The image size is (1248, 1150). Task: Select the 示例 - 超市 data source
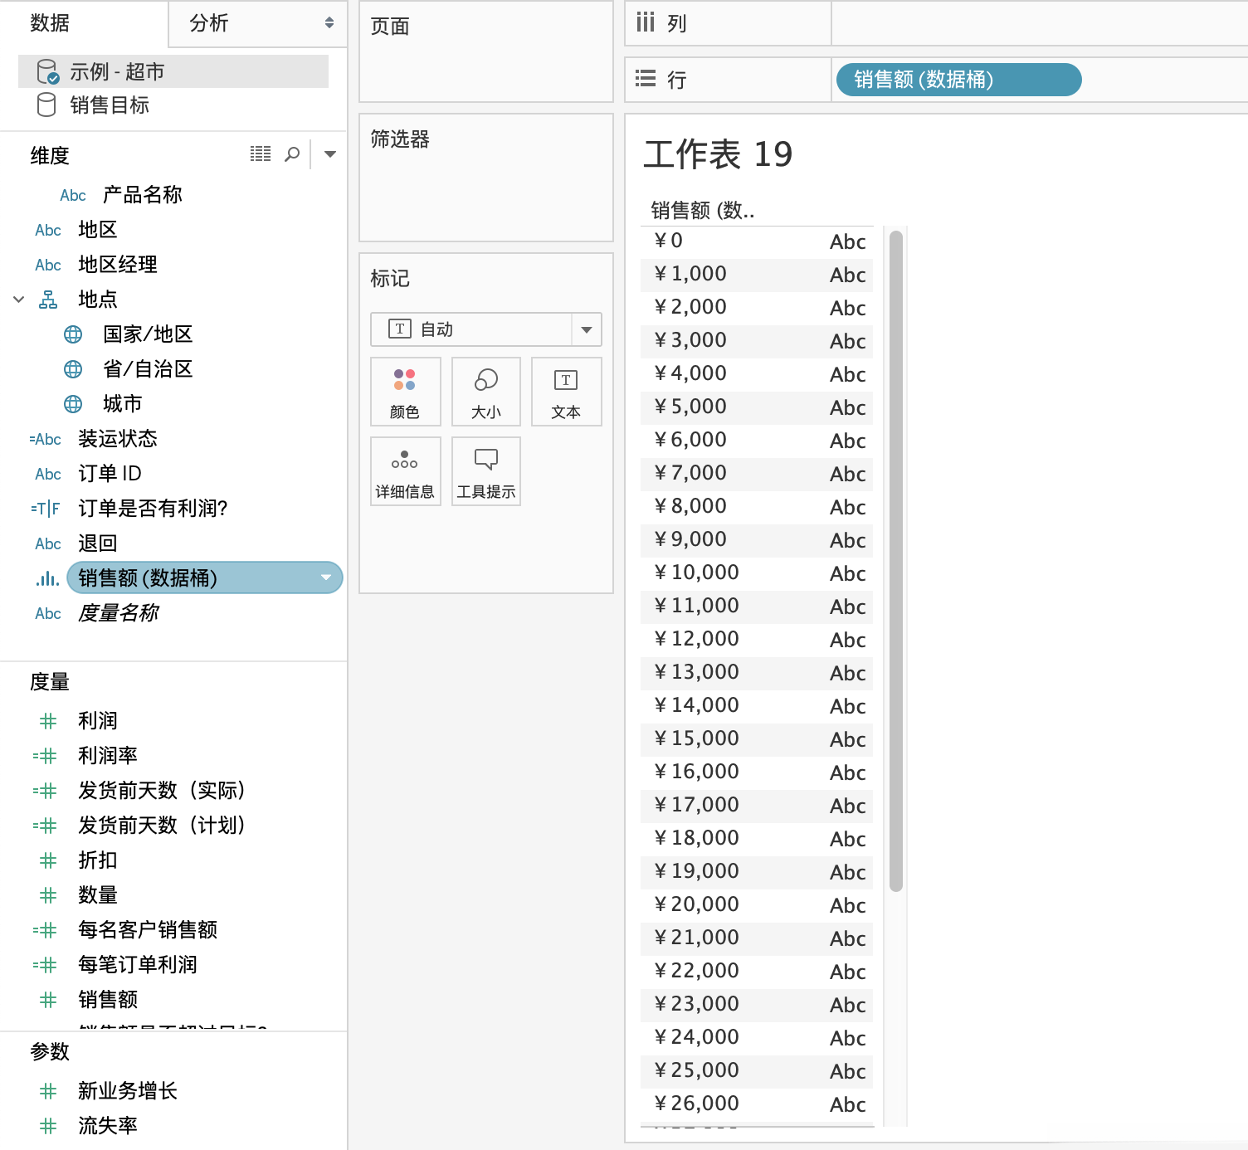(x=116, y=71)
